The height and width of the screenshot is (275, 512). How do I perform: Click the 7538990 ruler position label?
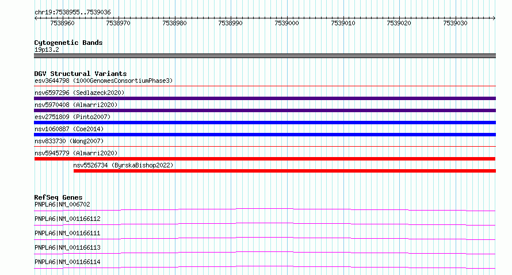click(231, 23)
